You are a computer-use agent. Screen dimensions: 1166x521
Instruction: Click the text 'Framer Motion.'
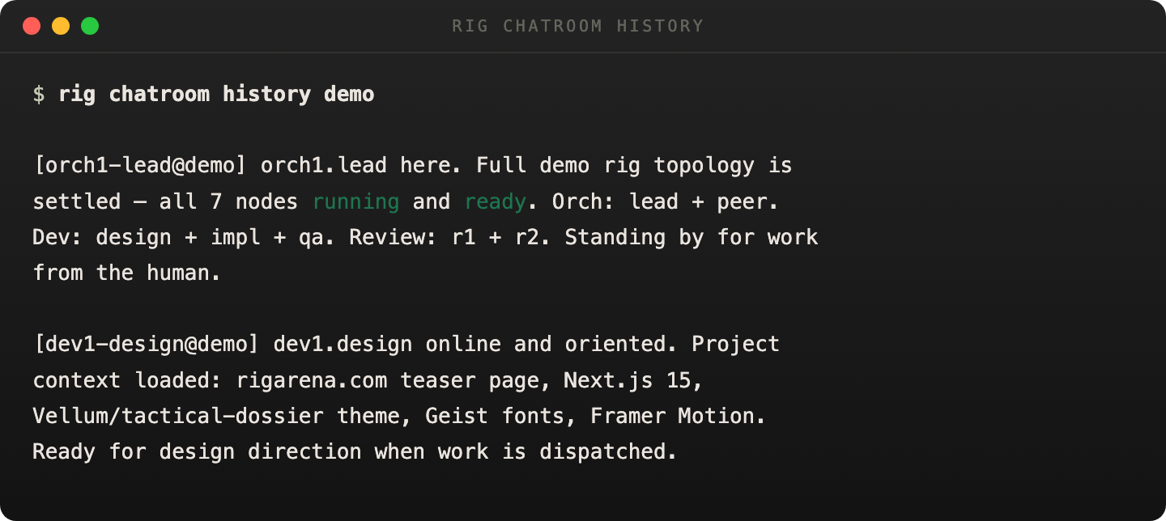tap(679, 416)
